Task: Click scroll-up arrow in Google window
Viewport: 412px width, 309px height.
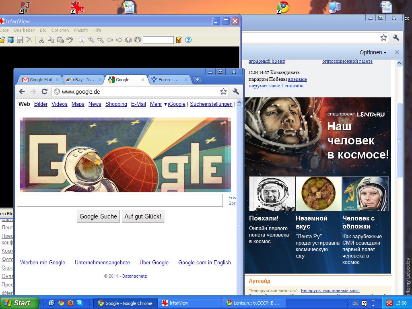Action: 239,103
